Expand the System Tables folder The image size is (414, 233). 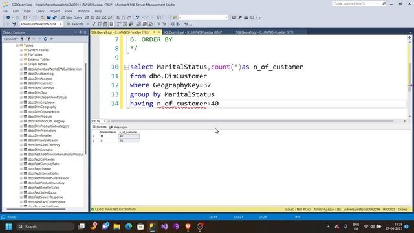(x=21, y=50)
